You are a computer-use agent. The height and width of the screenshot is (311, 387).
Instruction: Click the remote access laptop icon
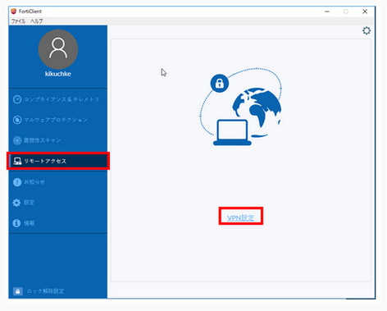coord(17,161)
